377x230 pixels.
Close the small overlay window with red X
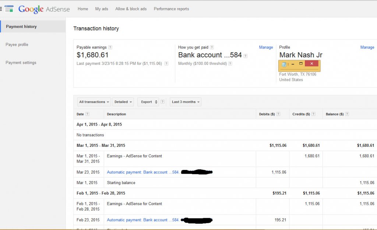(x=311, y=63)
